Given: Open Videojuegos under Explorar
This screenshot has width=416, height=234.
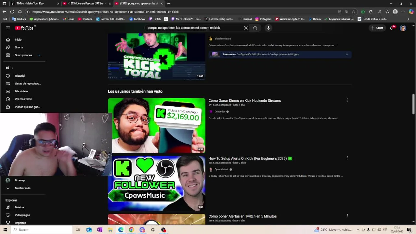Looking at the screenshot, I should point(23,215).
